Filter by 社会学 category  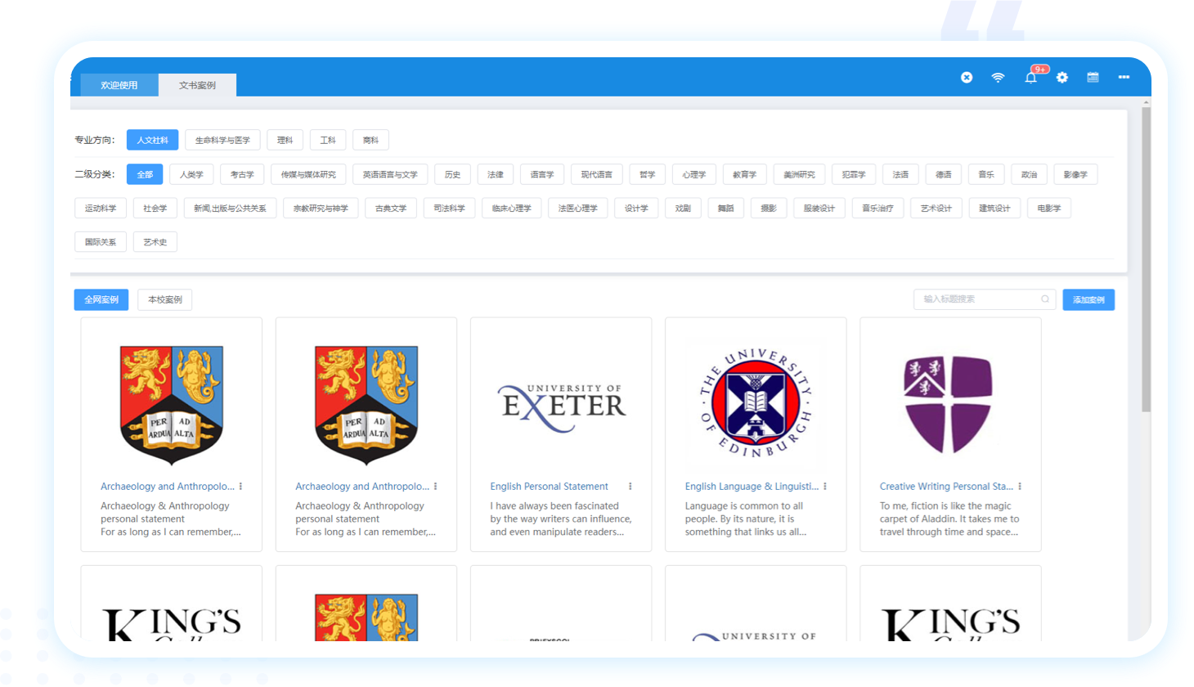coord(155,209)
